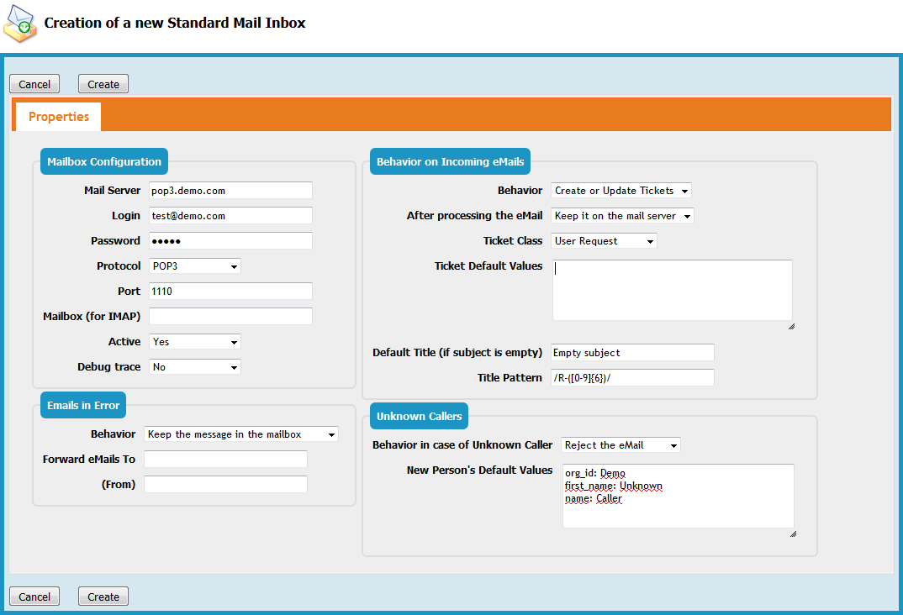The image size is (903, 615).
Task: Grab Ticket Default Values textarea resize handle
Action: (x=791, y=326)
